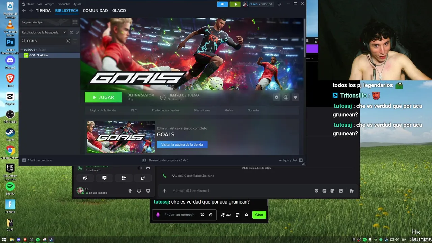Click Enviar un mensaje Kick input

(180, 215)
